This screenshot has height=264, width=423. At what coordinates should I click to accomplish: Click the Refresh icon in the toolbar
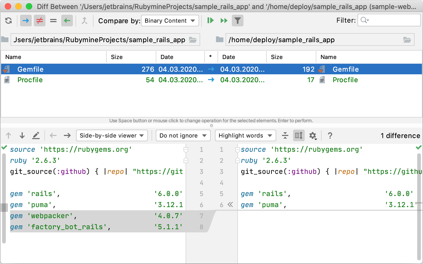8,21
